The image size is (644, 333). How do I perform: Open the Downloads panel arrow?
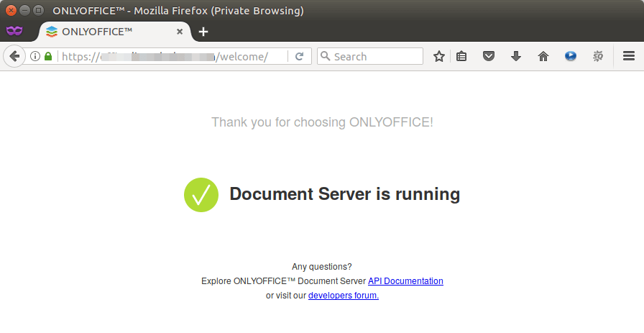516,56
